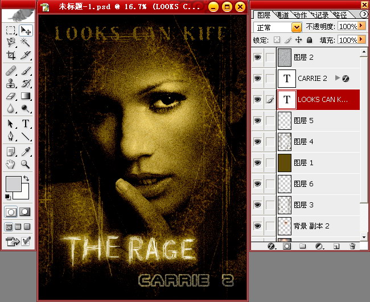Select the Hand tool
The width and height of the screenshot is (370, 302).
[10, 164]
